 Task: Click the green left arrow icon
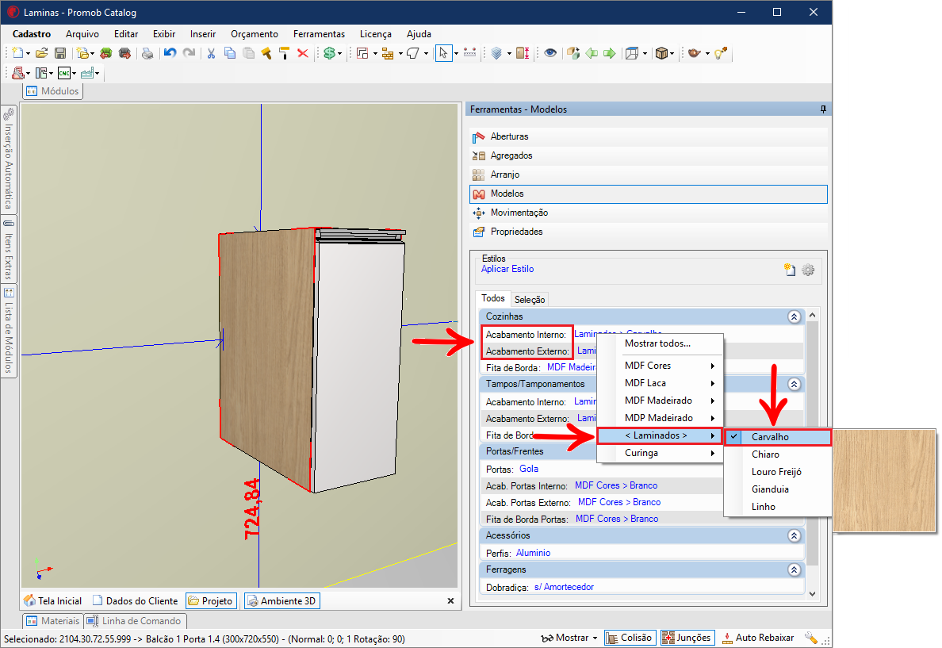[x=592, y=53]
